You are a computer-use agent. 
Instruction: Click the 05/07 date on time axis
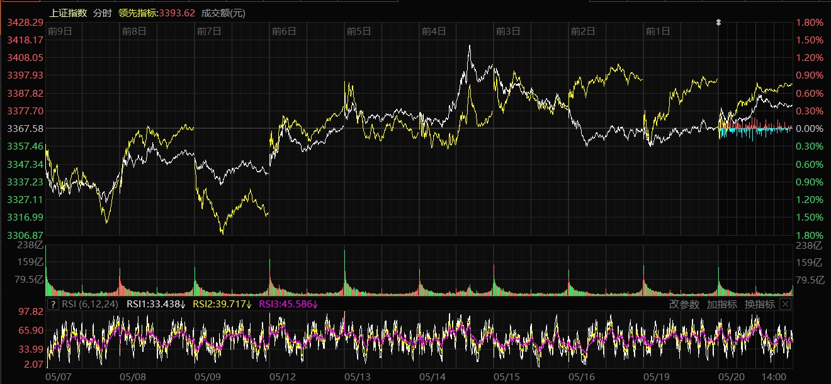(59, 376)
